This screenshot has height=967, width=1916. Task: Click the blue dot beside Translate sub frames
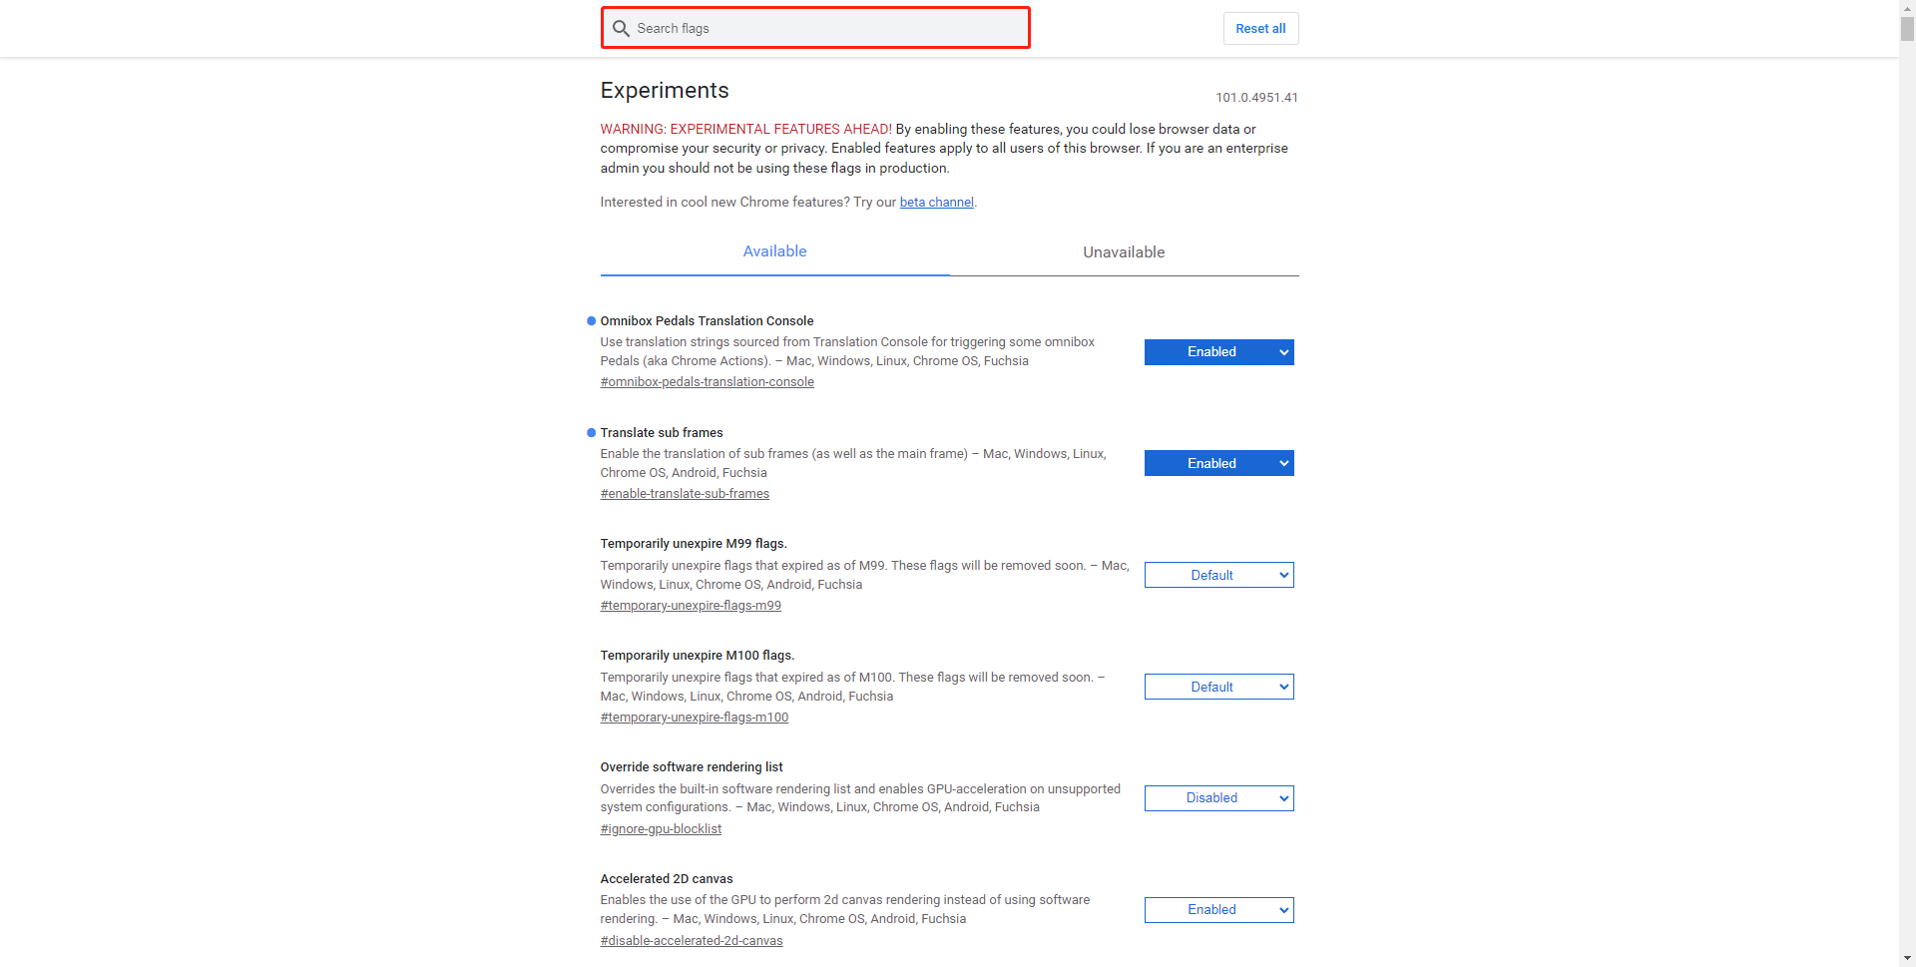591,433
